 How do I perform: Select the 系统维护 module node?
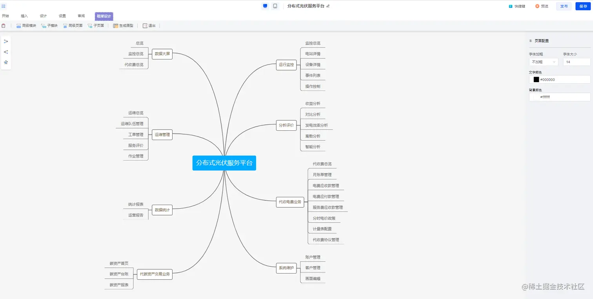[x=286, y=268]
